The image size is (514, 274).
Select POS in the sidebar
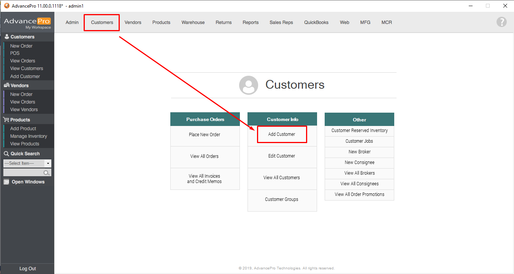(15, 53)
